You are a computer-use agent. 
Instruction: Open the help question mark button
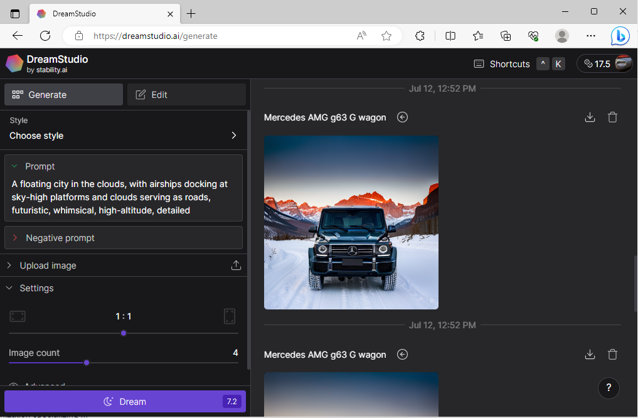(609, 388)
